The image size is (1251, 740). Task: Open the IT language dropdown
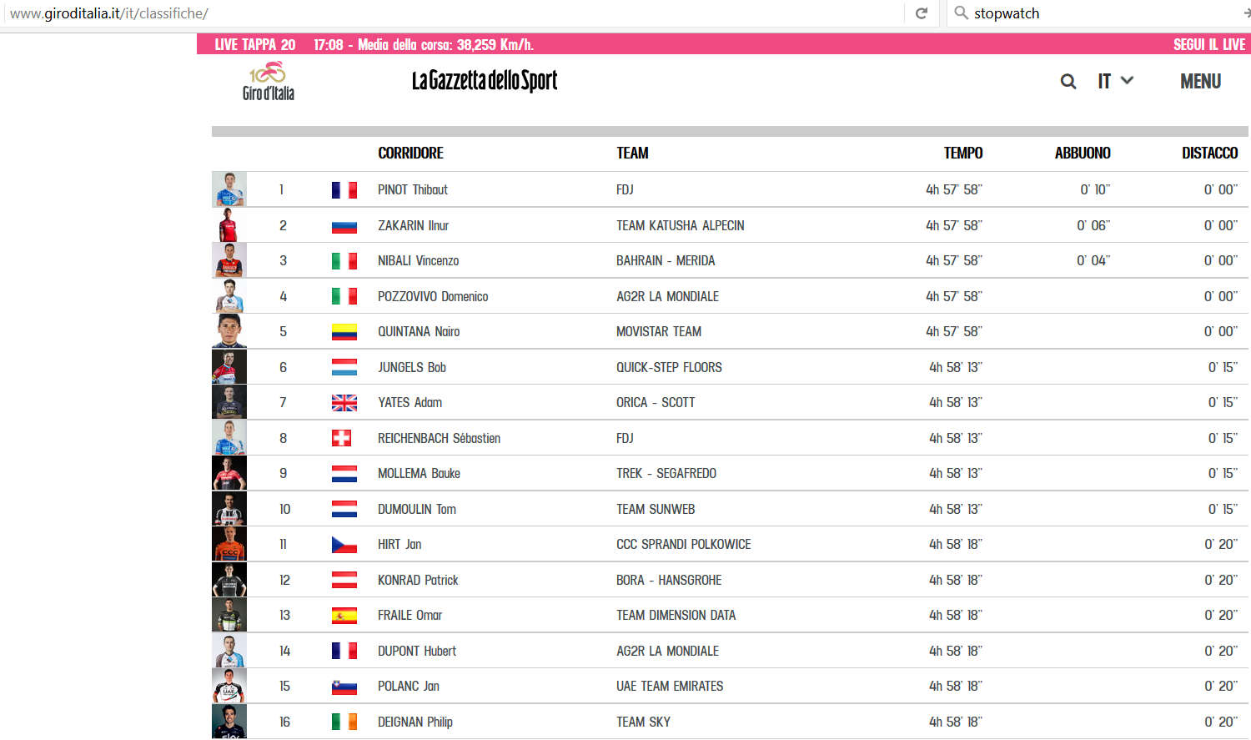(x=1115, y=81)
